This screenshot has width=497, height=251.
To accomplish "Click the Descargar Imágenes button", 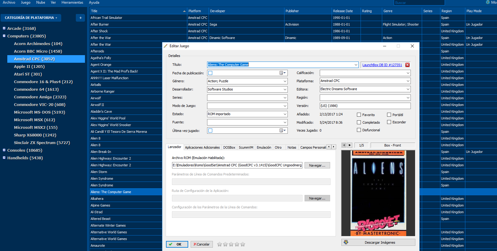I will point(378,242).
